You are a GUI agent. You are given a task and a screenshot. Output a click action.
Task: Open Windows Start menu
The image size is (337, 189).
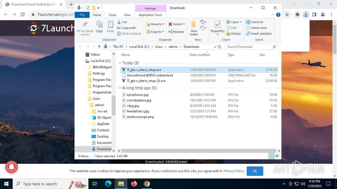click(x=6, y=184)
